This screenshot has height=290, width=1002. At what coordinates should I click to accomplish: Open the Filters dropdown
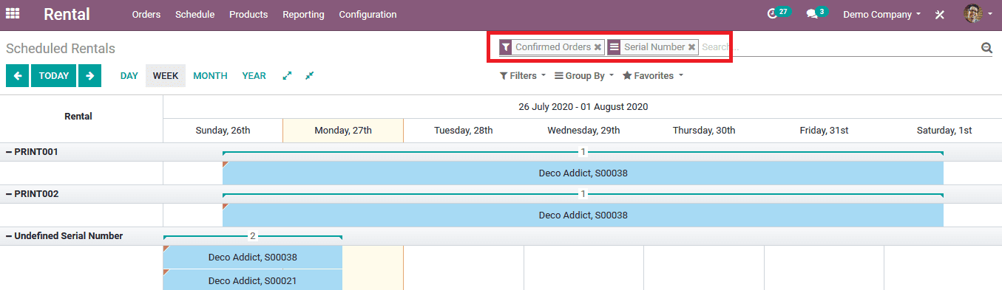(x=523, y=76)
